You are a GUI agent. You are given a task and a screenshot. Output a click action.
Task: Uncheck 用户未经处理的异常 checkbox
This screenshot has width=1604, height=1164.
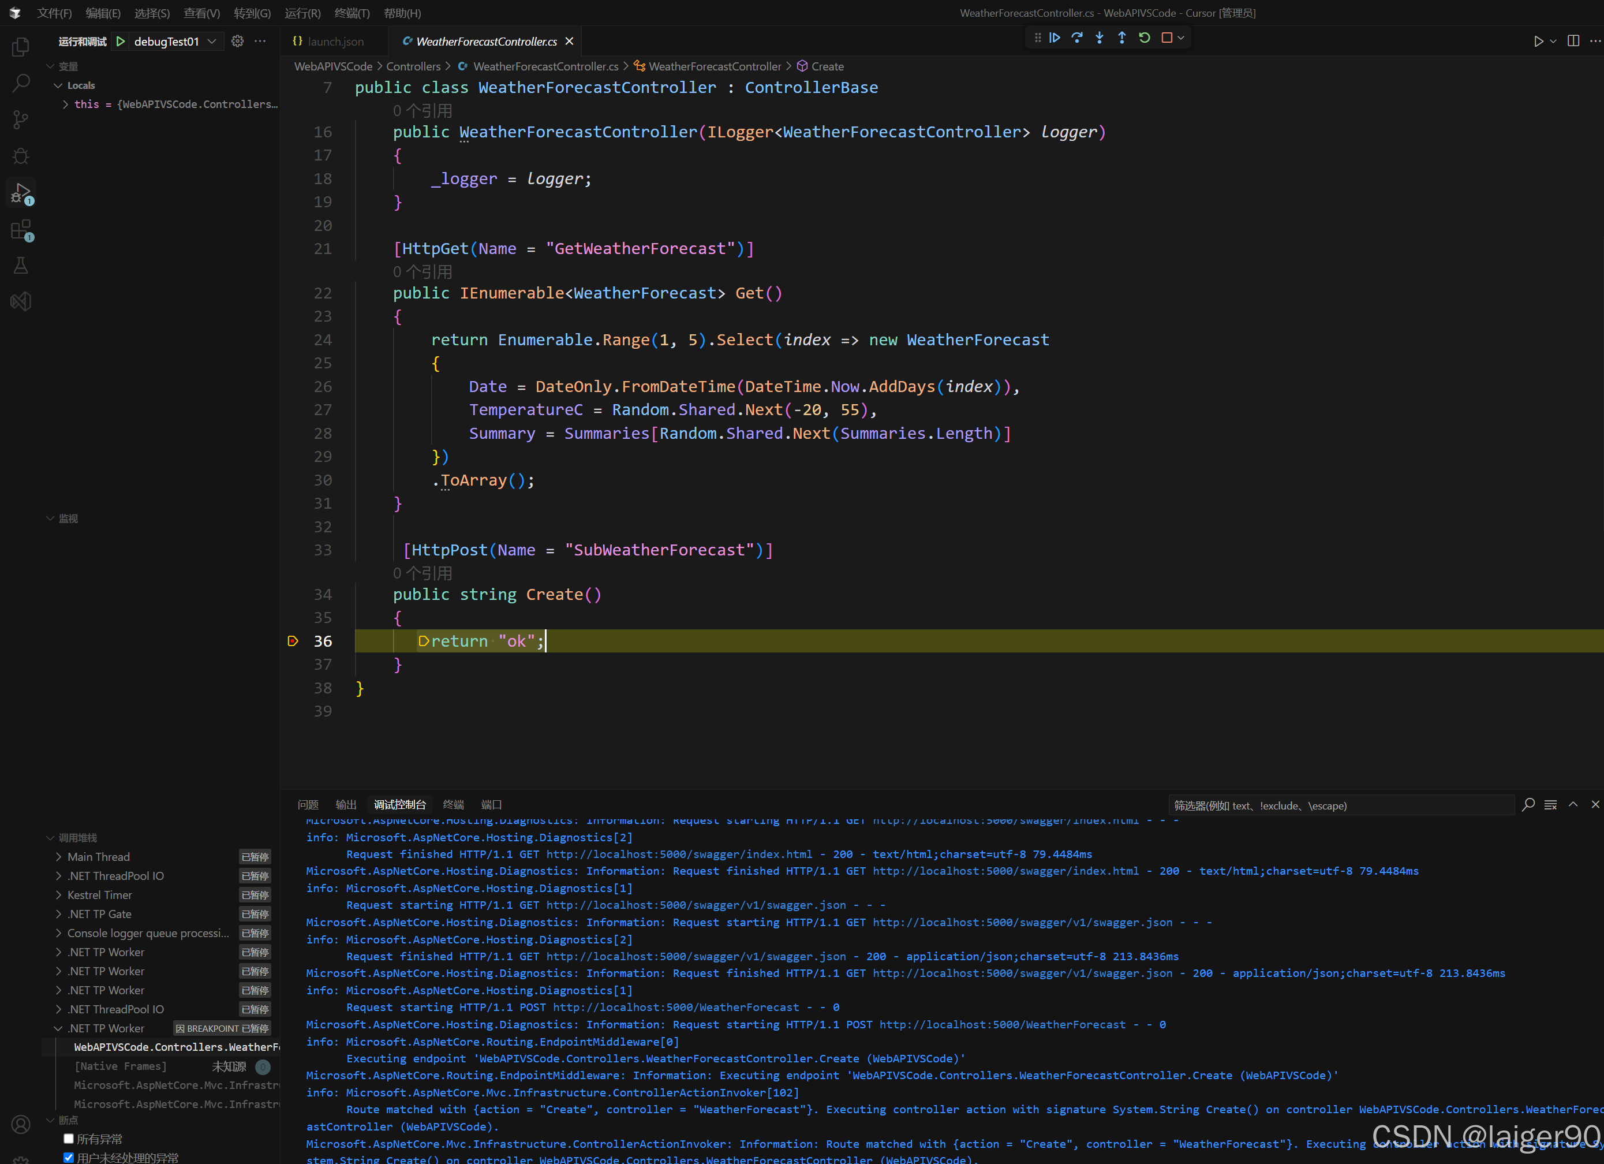tap(69, 1158)
